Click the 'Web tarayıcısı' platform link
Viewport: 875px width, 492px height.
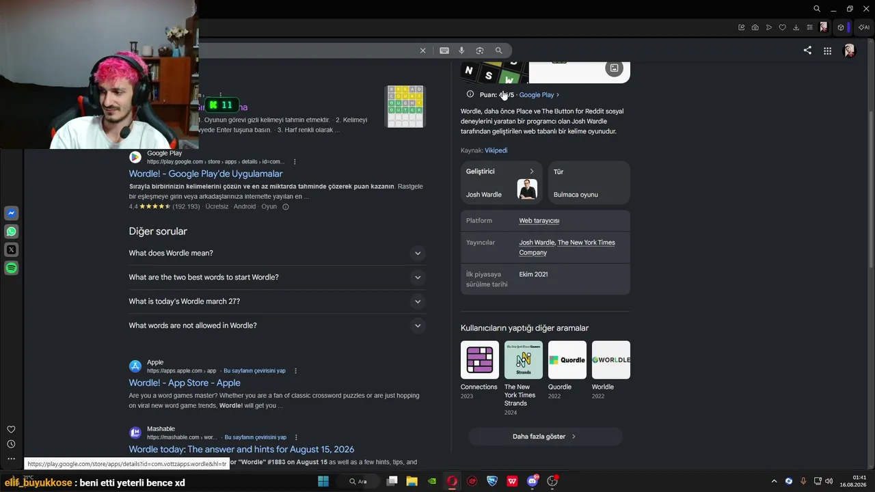point(539,221)
